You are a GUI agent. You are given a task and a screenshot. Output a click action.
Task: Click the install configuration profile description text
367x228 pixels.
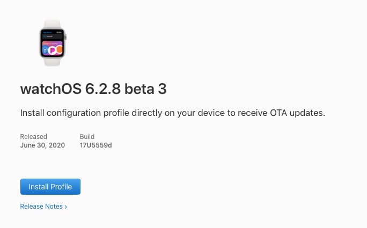[x=172, y=113]
